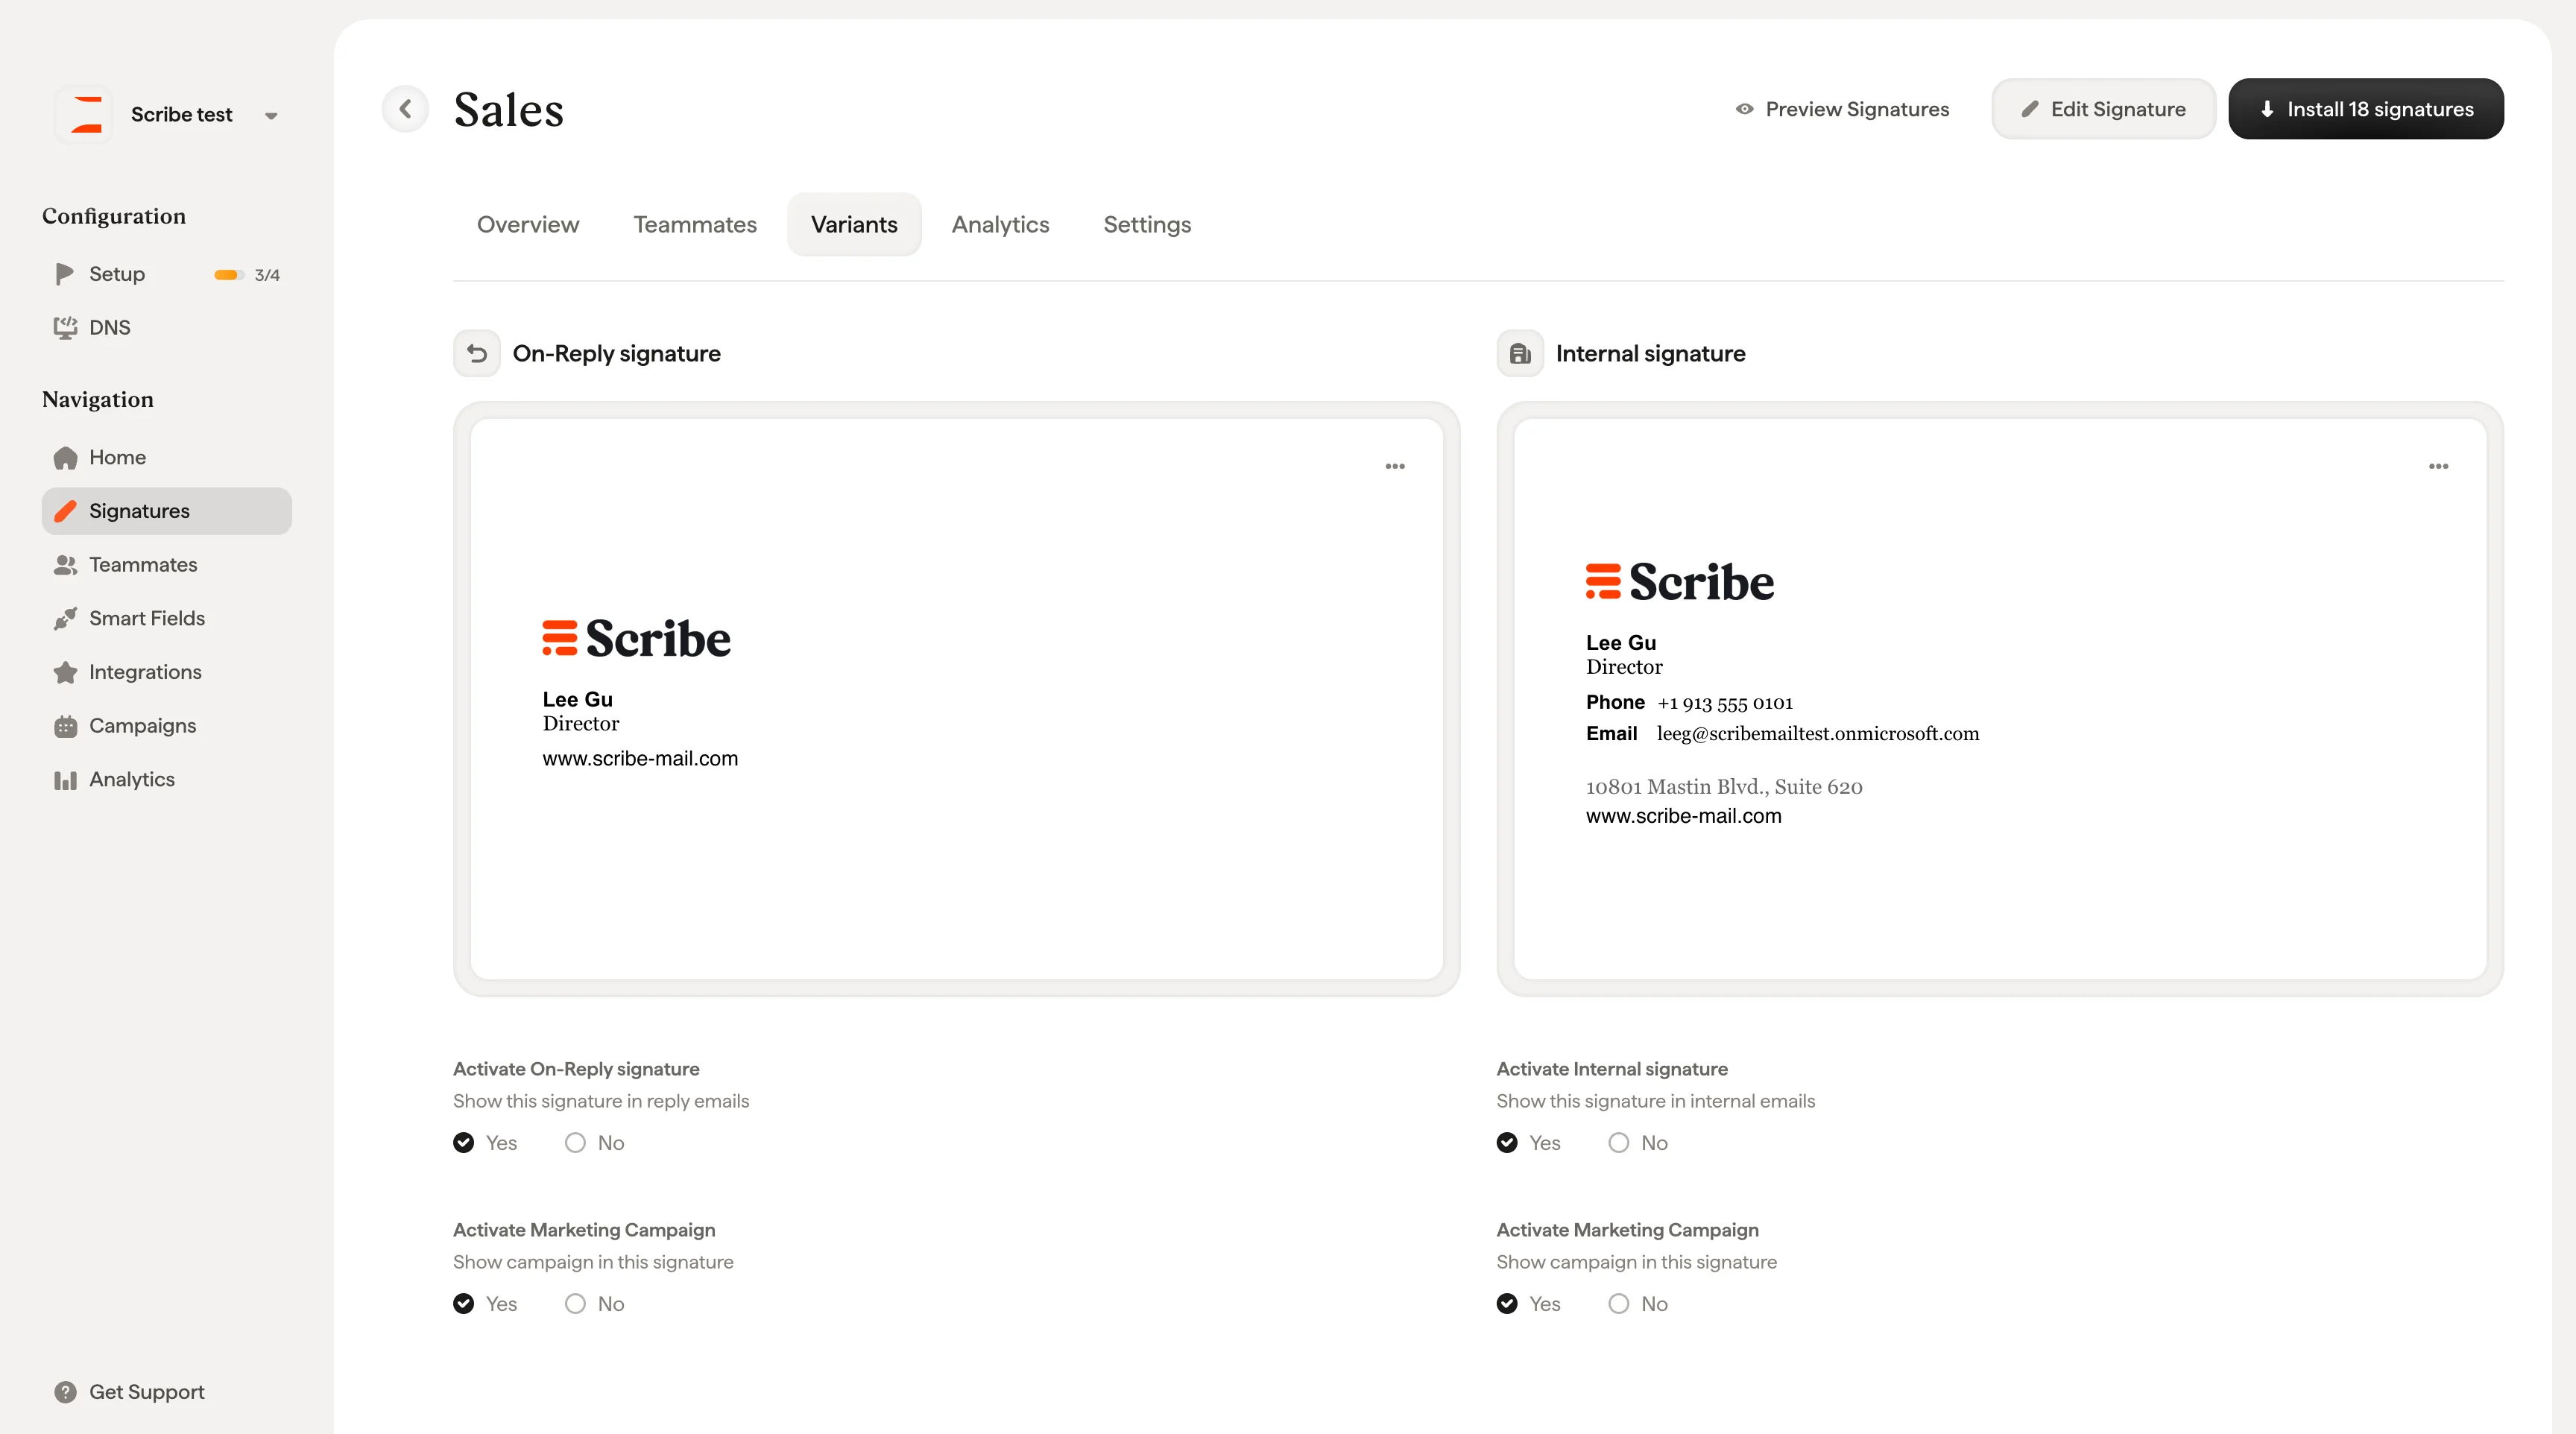
Task: Click the Edit Signature button
Action: coord(2104,109)
